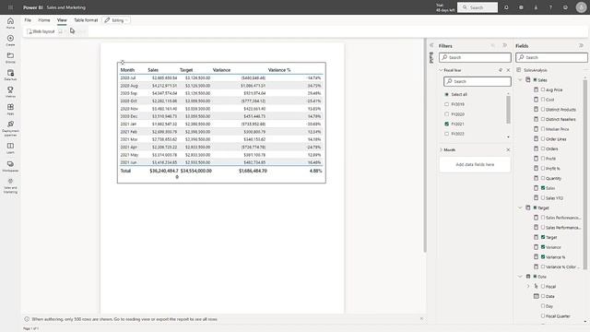Collapse the Fiscal Year filter card

pos(441,70)
